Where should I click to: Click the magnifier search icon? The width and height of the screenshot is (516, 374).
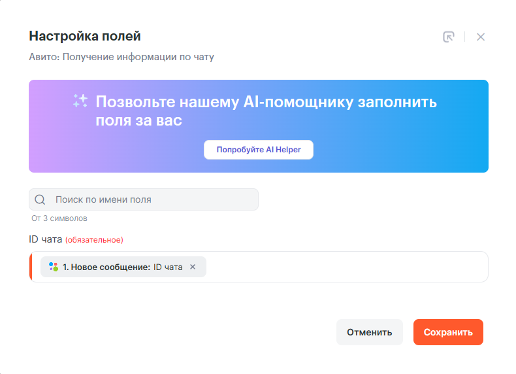[40, 199]
